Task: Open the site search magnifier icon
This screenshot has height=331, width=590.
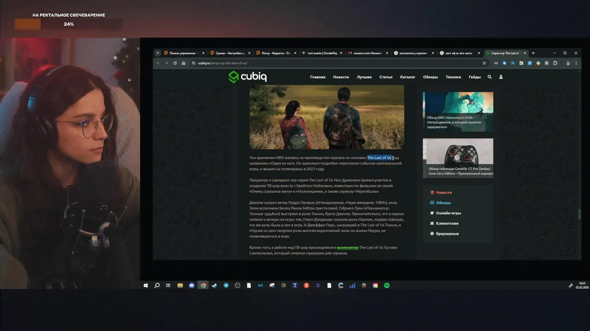Action: click(x=490, y=77)
